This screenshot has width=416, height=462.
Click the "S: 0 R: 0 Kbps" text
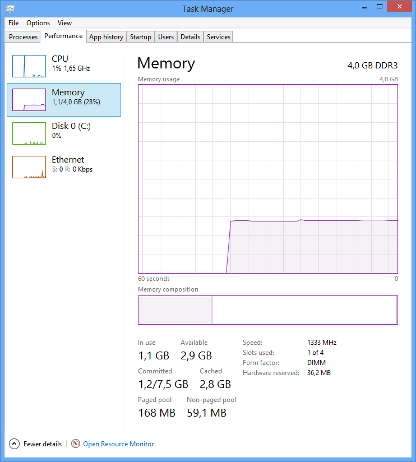tap(72, 169)
